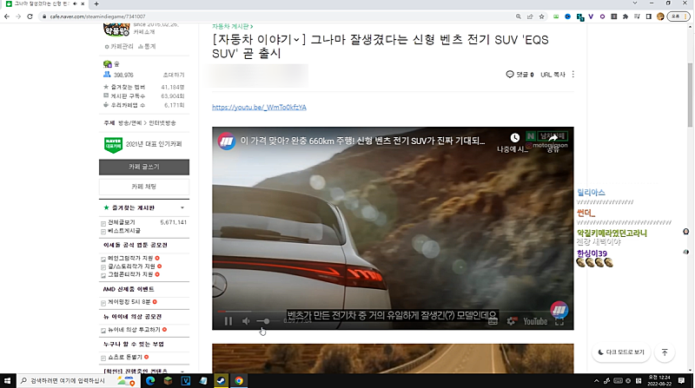
Task: Pause the YouTube video
Action: (228, 321)
